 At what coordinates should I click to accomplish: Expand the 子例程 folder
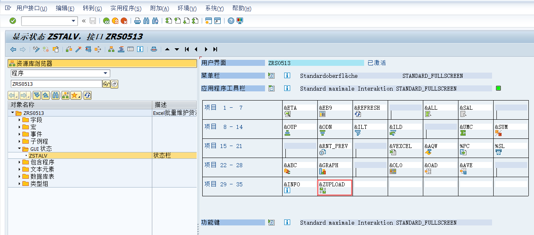pyautogui.click(x=20, y=141)
